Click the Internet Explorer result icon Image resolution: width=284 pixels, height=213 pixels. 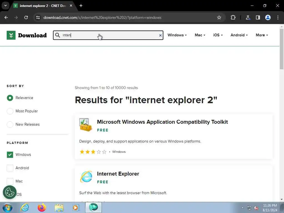click(x=86, y=177)
